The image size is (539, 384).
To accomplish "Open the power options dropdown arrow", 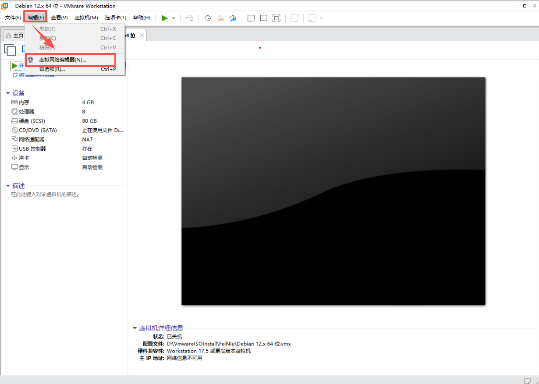I will 174,18.
